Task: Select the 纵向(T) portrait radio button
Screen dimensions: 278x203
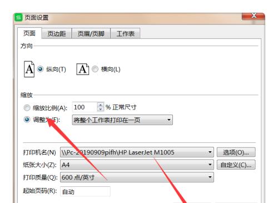Action: [40, 69]
